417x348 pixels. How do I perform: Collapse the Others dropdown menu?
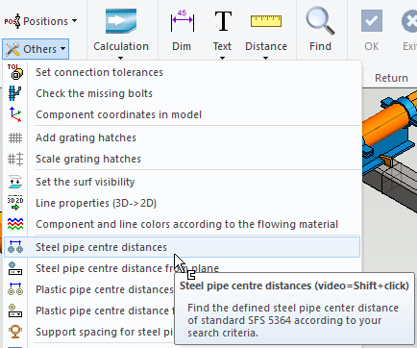(36, 49)
